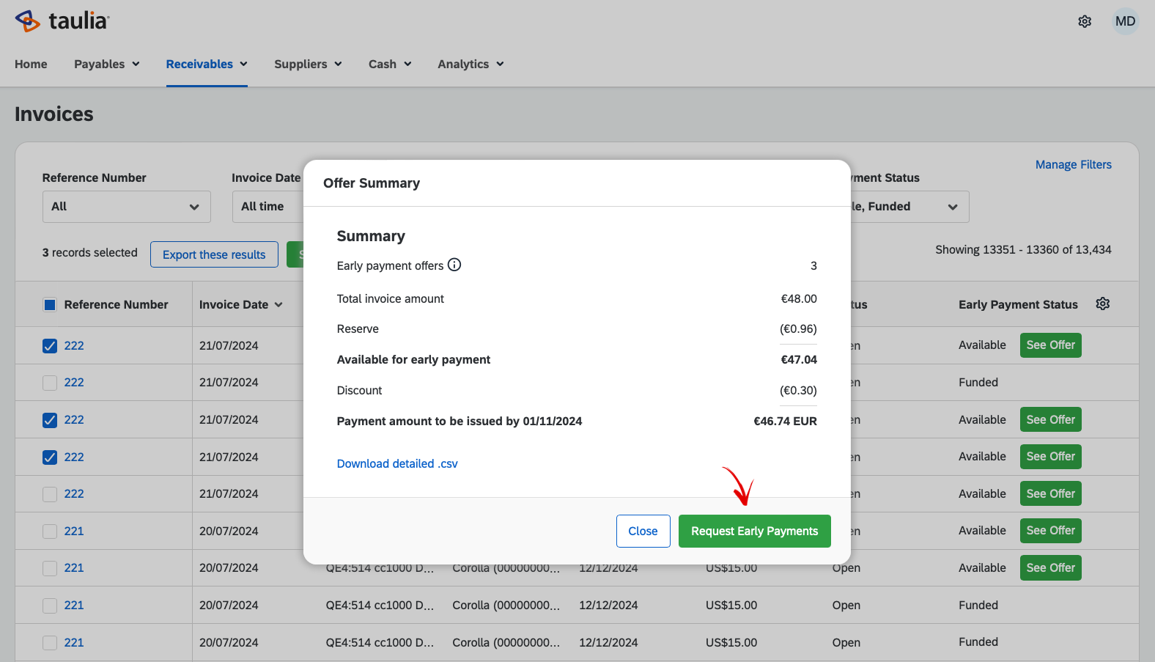
Task: Close the Offer Summary dialog
Action: tap(643, 531)
